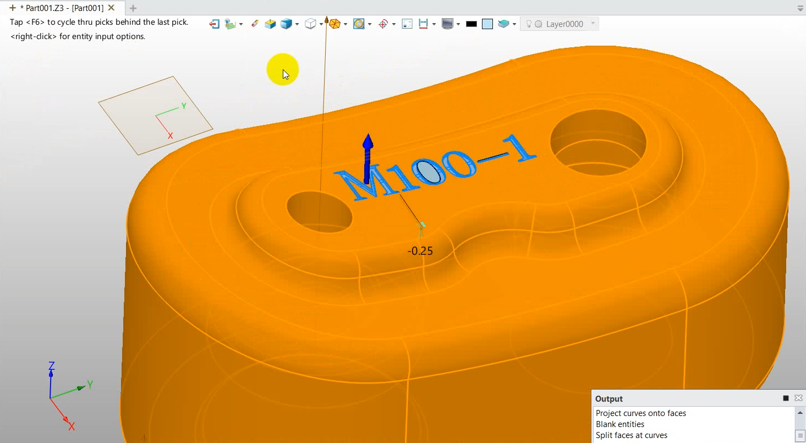Click the solid blue shaded cube icon
This screenshot has height=443, width=806.
(286, 24)
